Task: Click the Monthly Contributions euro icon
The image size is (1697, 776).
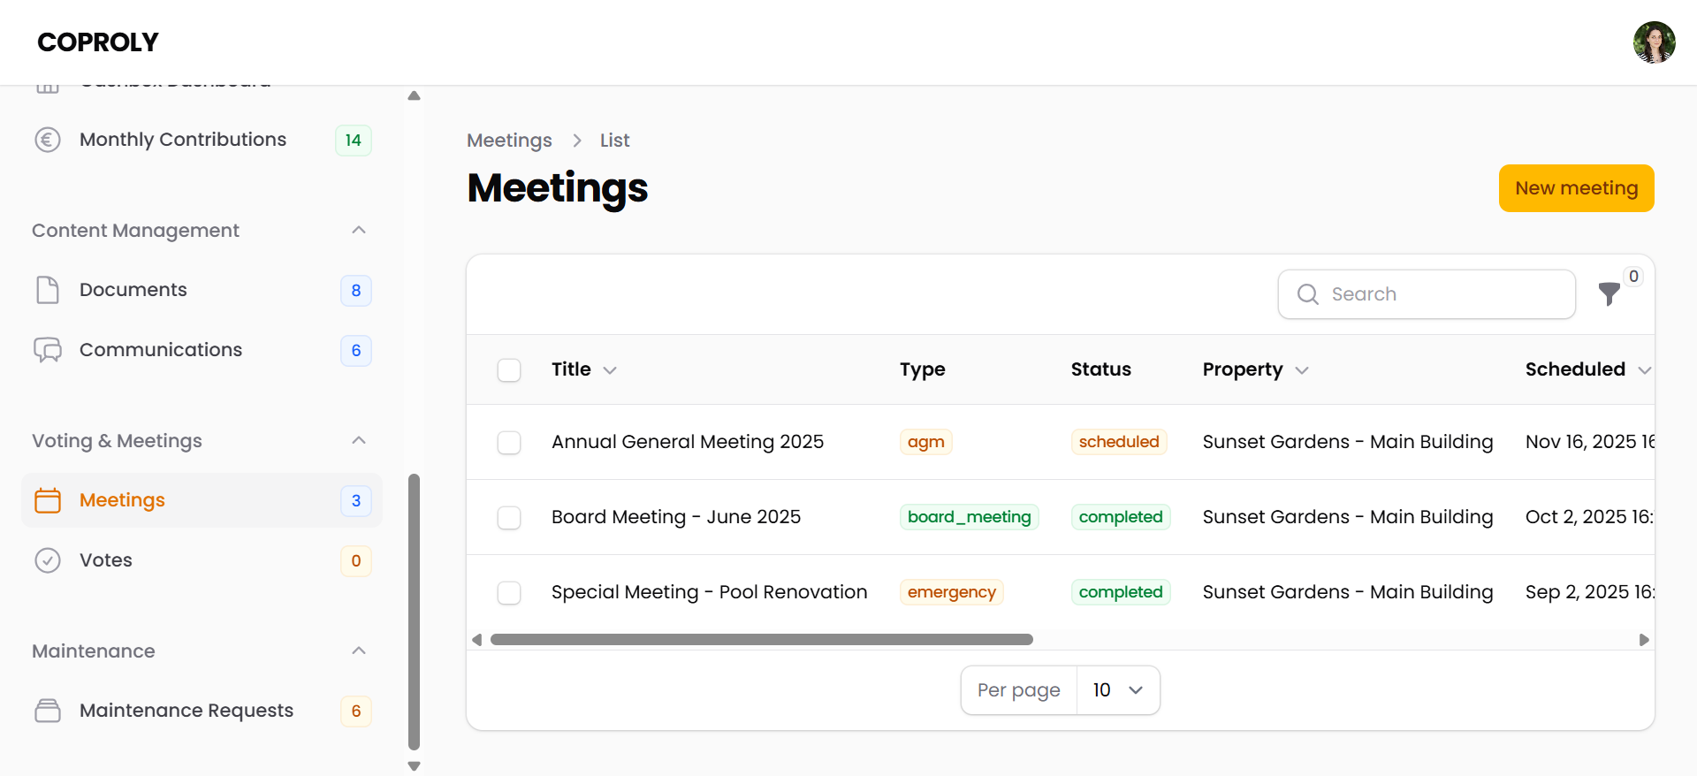Action: point(49,139)
